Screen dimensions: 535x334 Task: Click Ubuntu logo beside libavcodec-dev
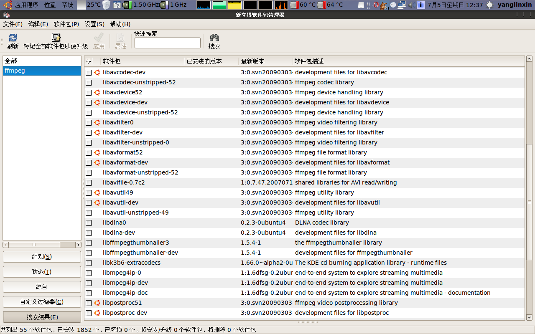click(x=97, y=72)
